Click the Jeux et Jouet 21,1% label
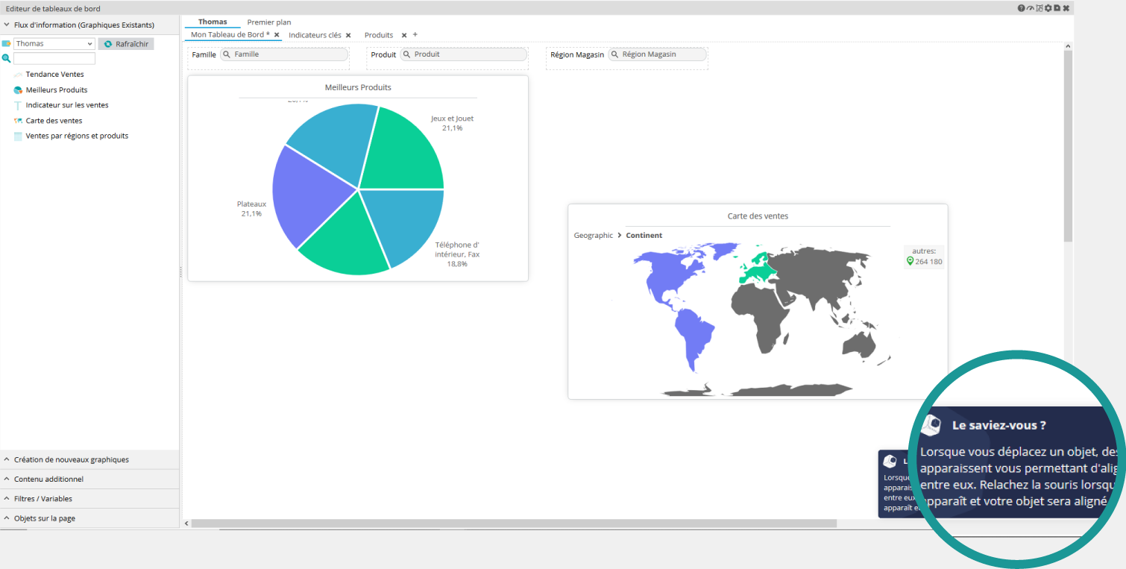The width and height of the screenshot is (1126, 569). [452, 123]
